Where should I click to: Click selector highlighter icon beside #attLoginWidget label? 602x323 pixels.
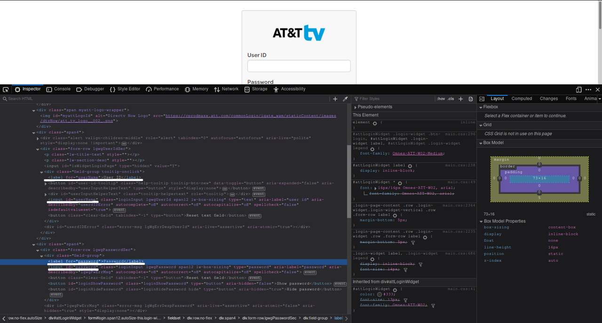coord(410,166)
